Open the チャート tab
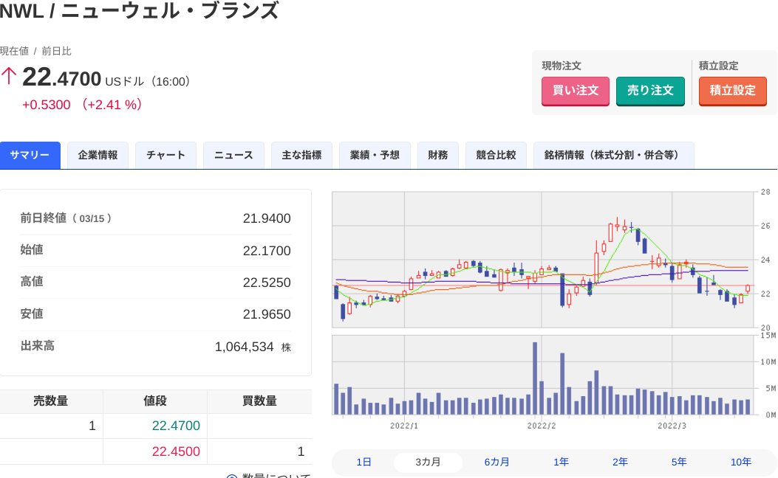Image resolution: width=778 pixels, height=478 pixels. 166,155
